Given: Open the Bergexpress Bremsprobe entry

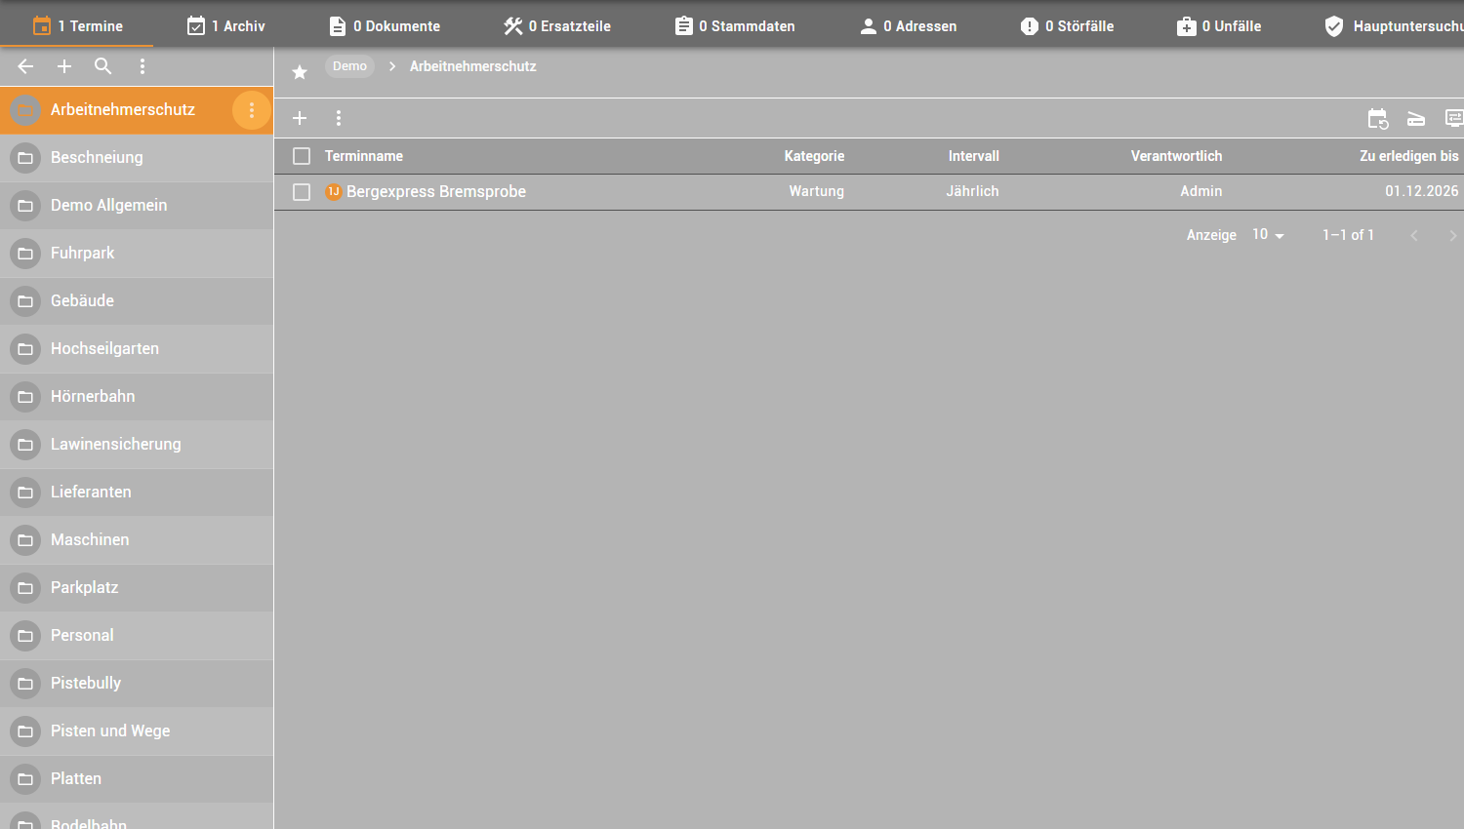Looking at the screenshot, I should (436, 192).
